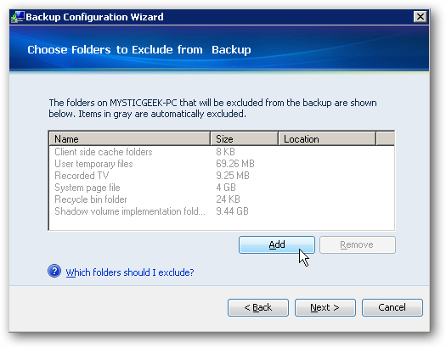Click the 9.44 GB size cell

[232, 211]
